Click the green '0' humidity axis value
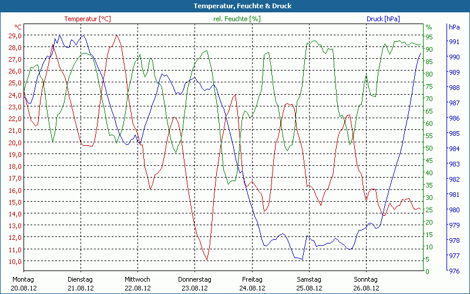 pyautogui.click(x=428, y=272)
